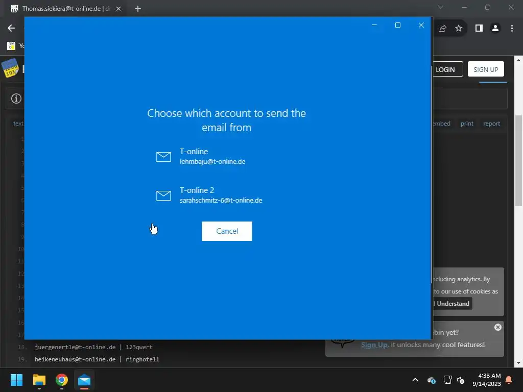Open a new Chrome tab with the plus
Screen dimensions: 523x392
tap(138, 9)
